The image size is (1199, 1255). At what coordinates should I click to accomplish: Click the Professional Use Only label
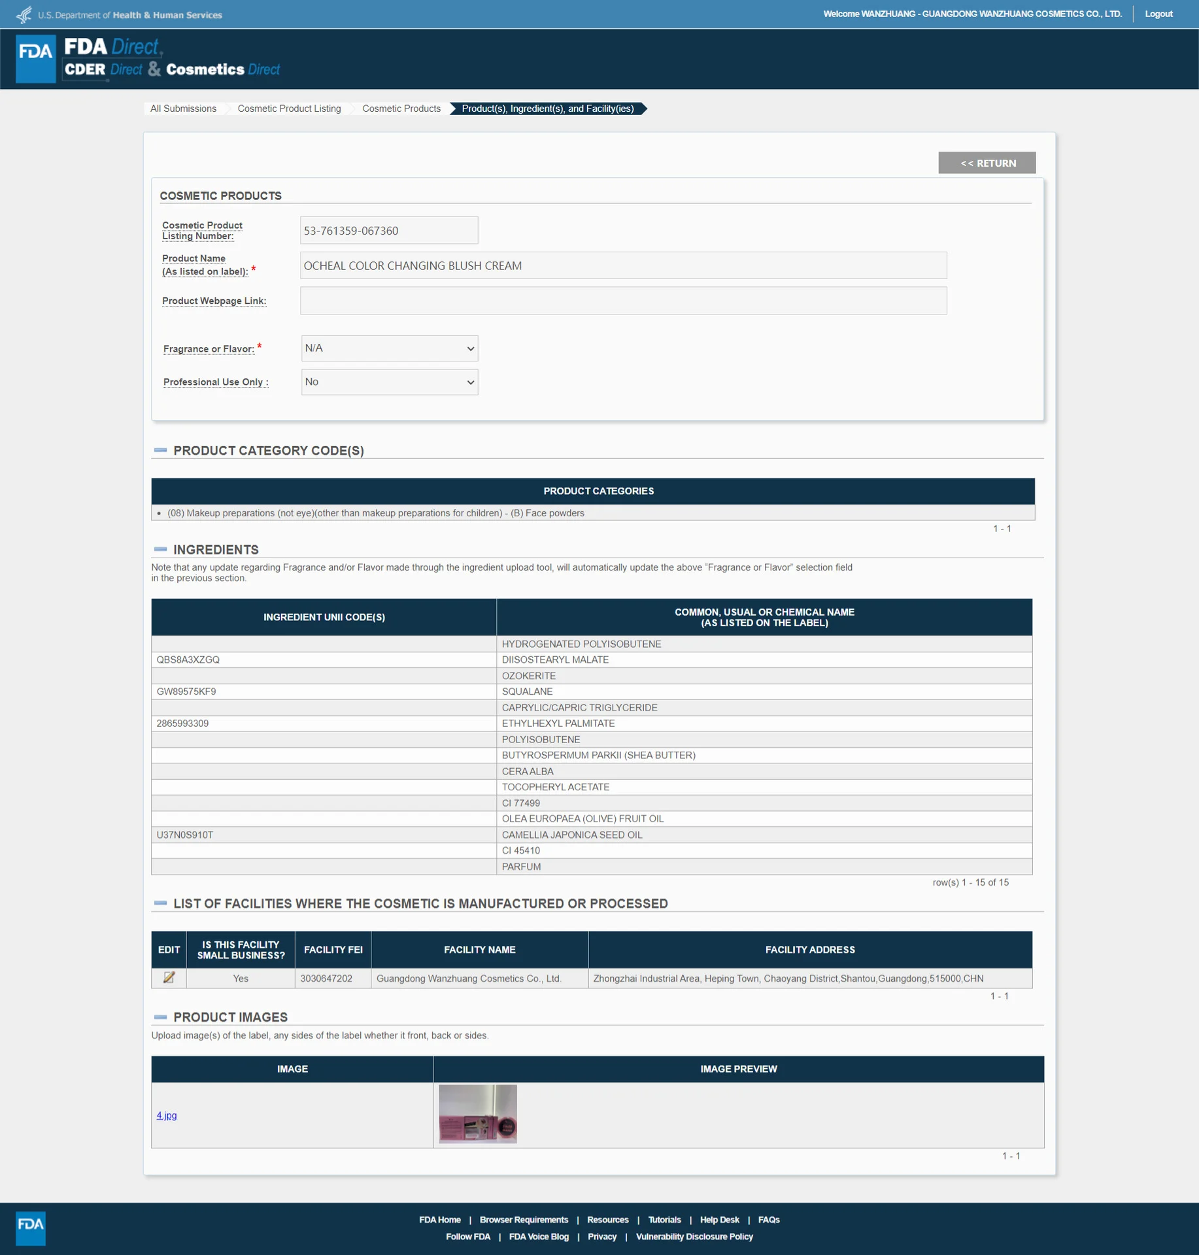(x=216, y=382)
